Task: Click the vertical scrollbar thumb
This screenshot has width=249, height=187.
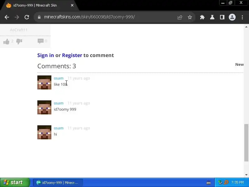Action: [246, 143]
